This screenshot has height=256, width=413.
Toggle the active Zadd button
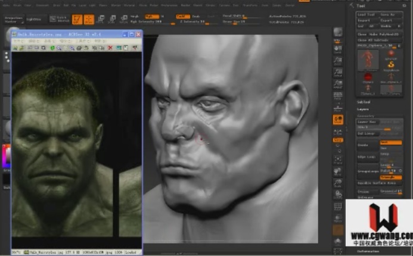click(x=183, y=16)
